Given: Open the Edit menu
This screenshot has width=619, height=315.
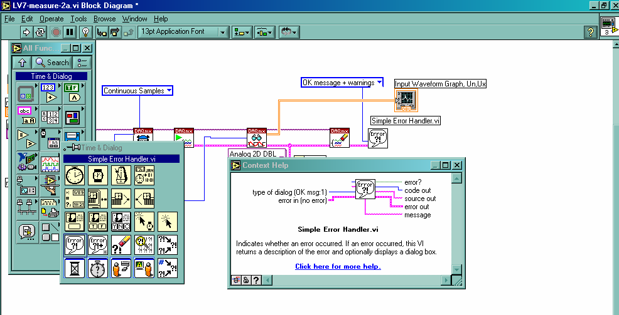Looking at the screenshot, I should point(27,19).
